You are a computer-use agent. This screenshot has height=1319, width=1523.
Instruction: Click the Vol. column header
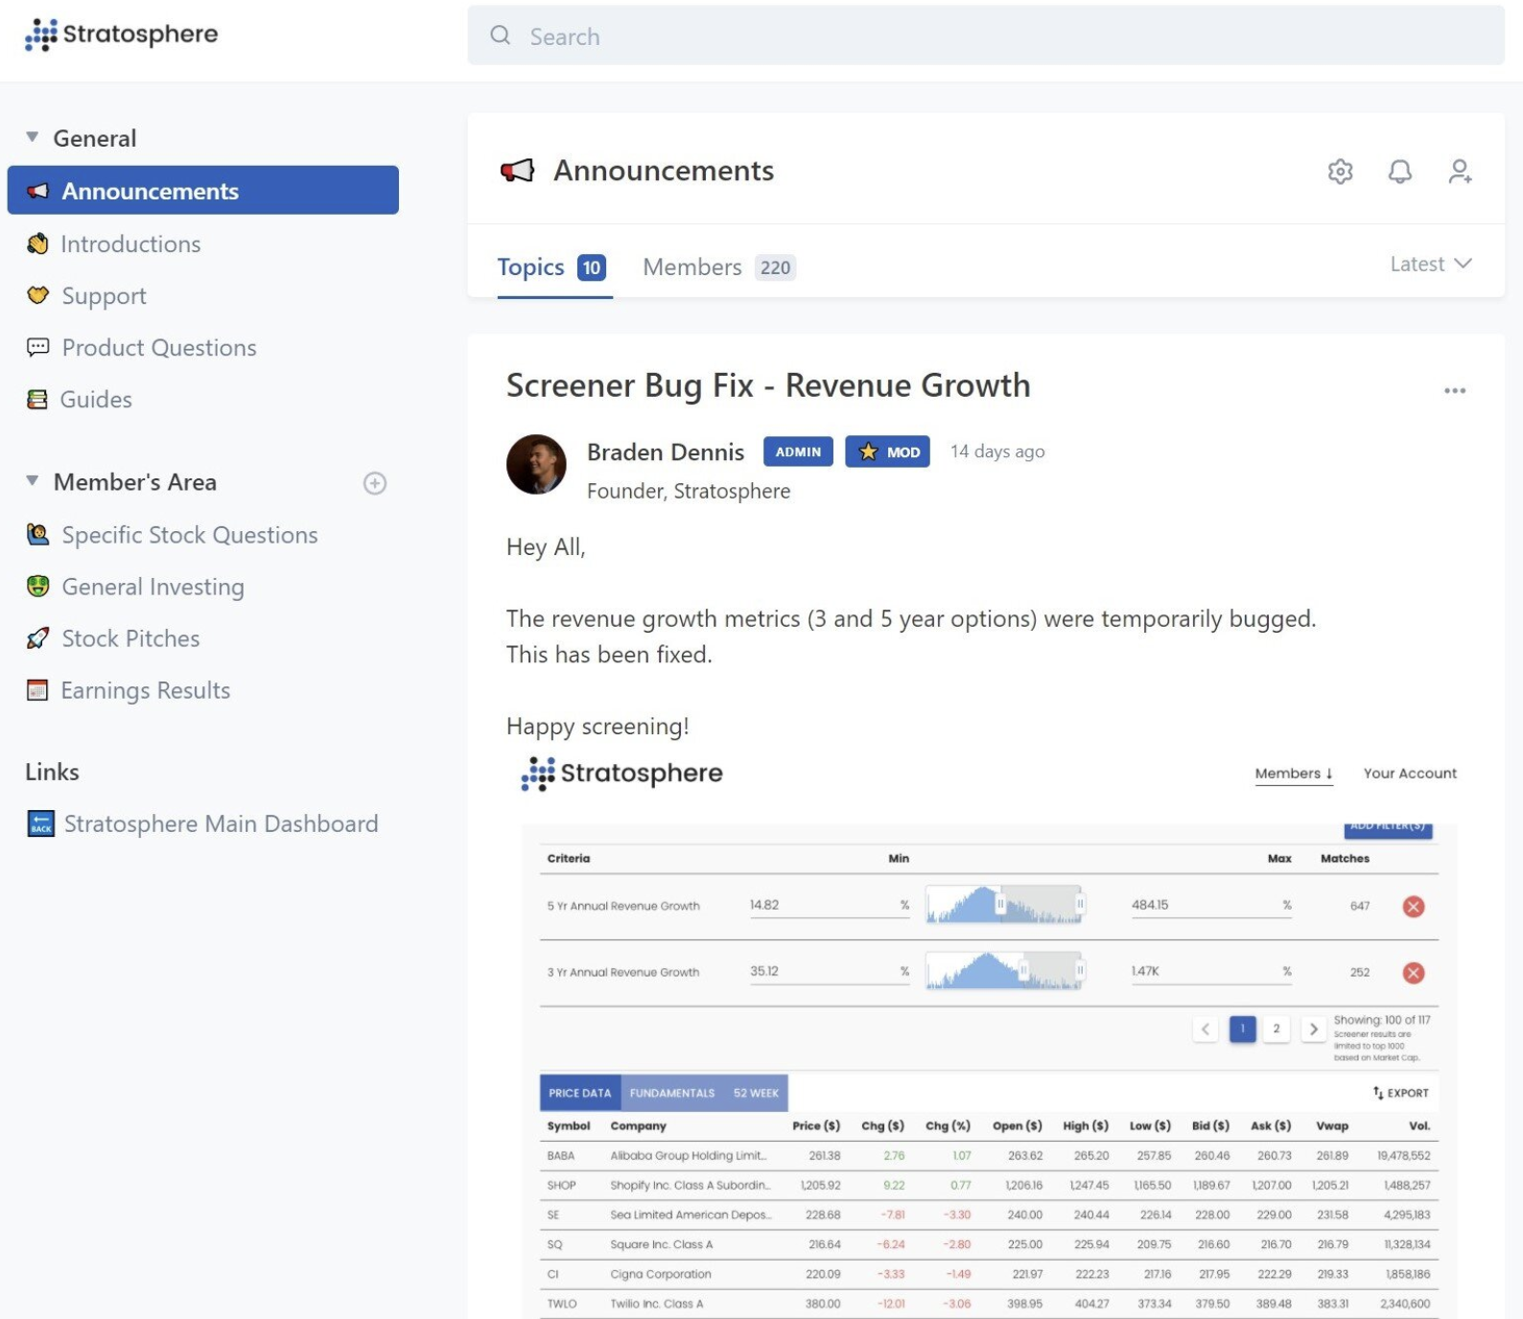coord(1419,1125)
